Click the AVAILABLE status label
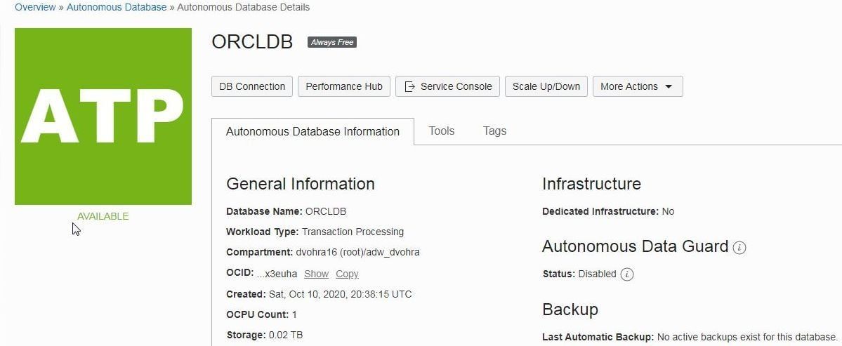 pyautogui.click(x=103, y=216)
